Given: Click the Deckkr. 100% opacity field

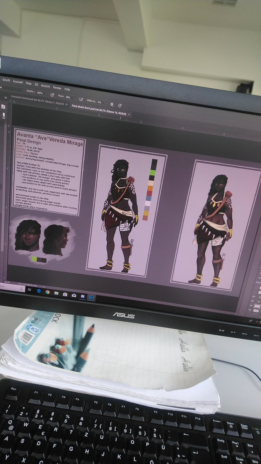Looking at the screenshot, I should [x=40, y=93].
